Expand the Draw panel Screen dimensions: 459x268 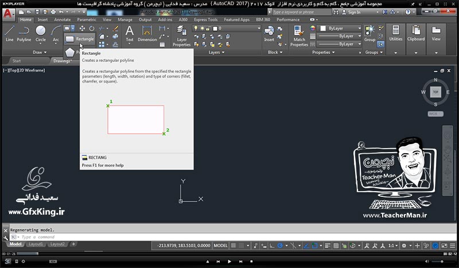(x=40, y=52)
